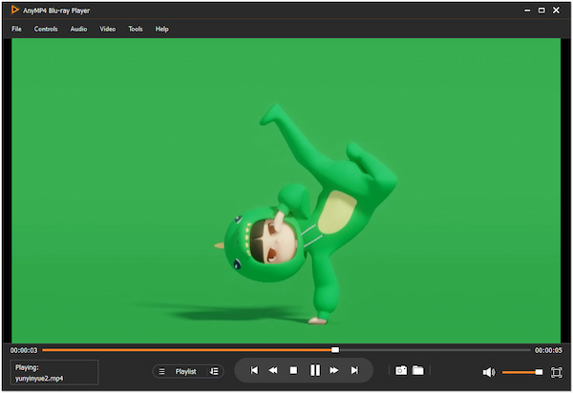
Task: Click the fast forward button
Action: (x=334, y=370)
